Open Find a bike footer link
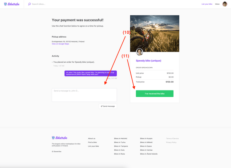The width and height of the screenshot is (231, 168). pos(92,142)
